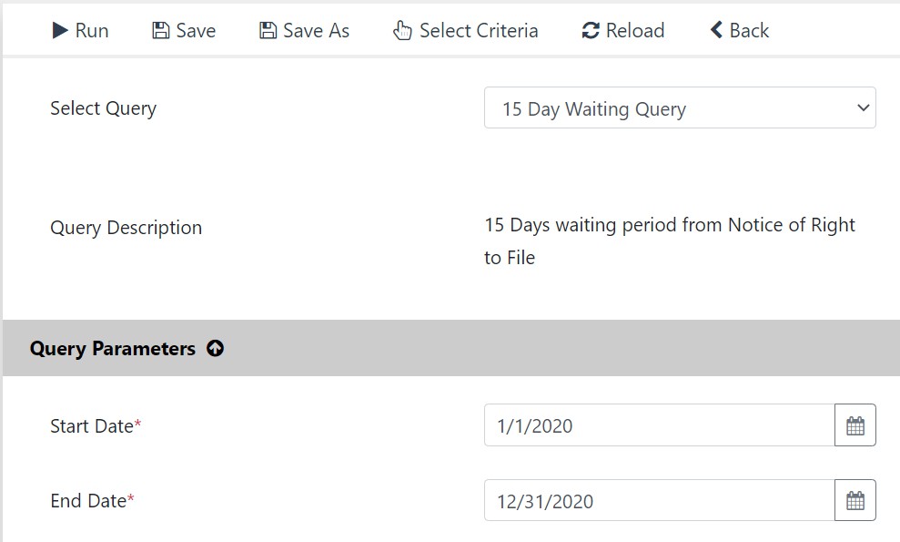Click into the Start Date field
900x542 pixels.
(660, 425)
